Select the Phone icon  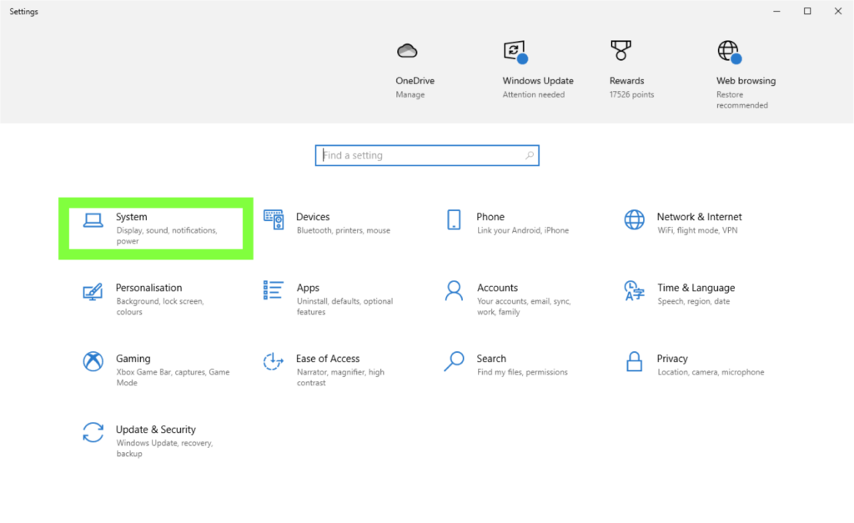click(454, 219)
